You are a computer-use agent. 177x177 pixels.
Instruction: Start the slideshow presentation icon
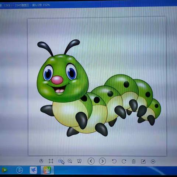79,161
